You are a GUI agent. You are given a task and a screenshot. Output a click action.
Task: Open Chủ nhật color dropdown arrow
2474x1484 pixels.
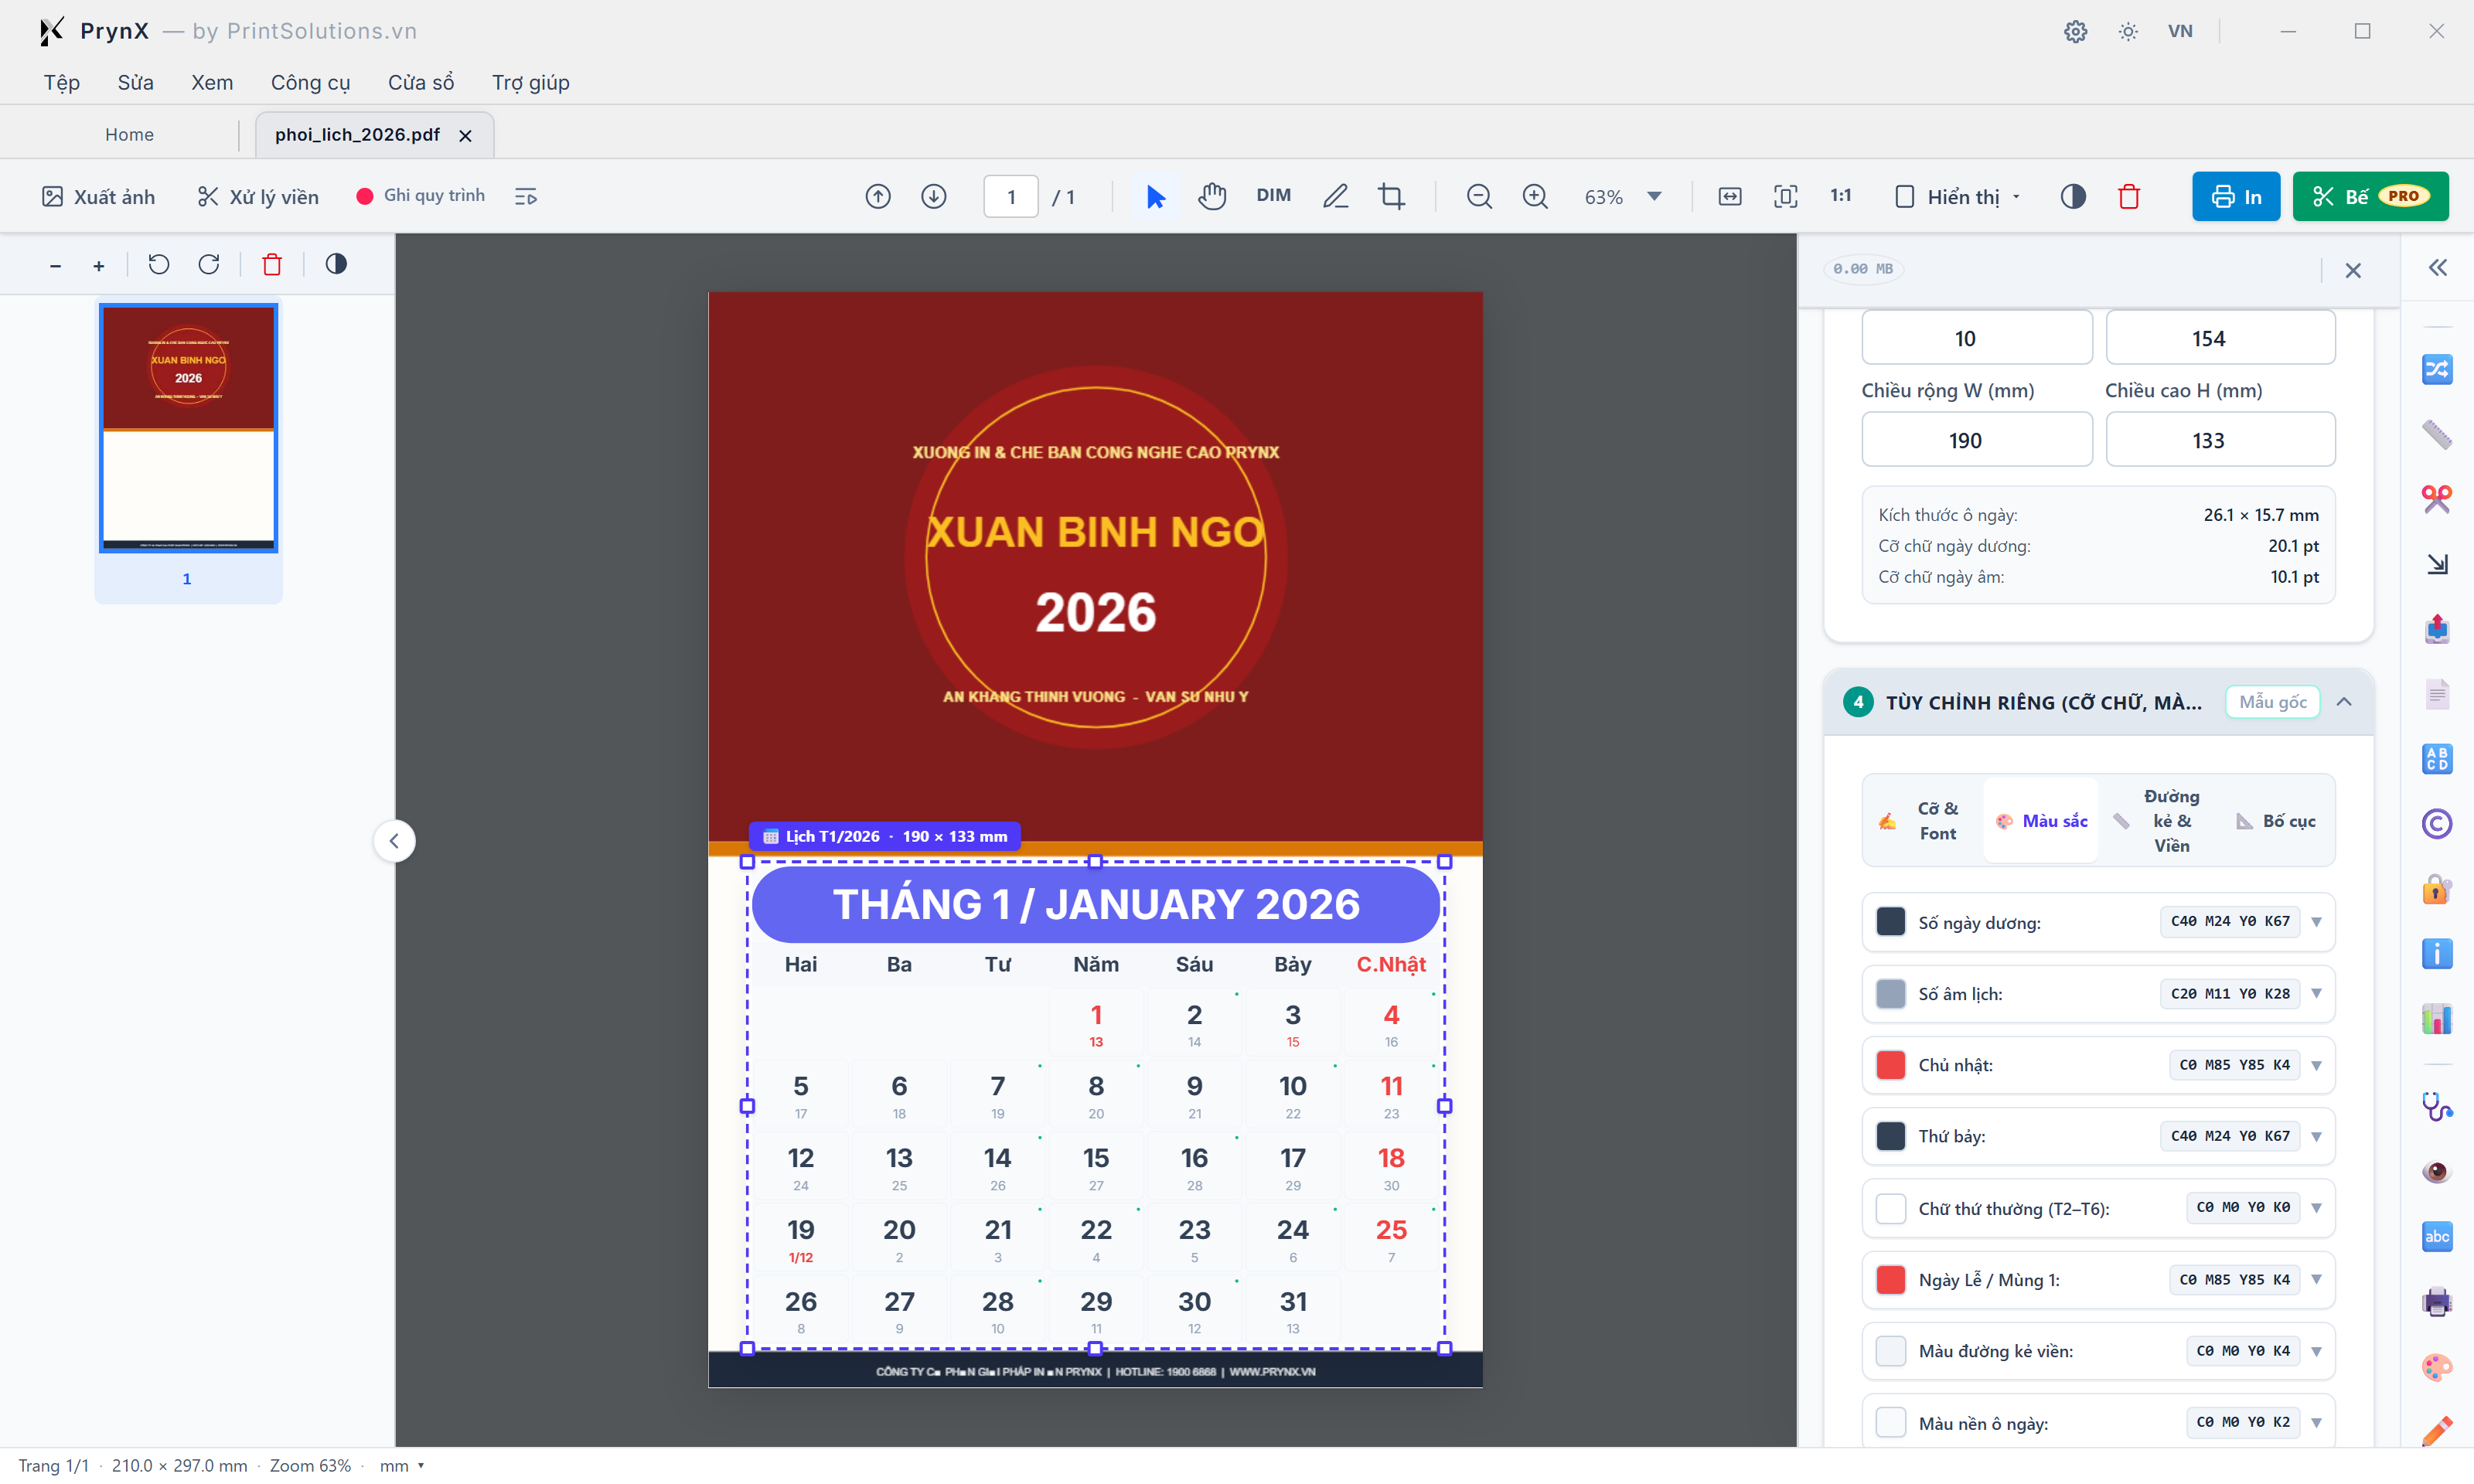pyautogui.click(x=2316, y=1065)
